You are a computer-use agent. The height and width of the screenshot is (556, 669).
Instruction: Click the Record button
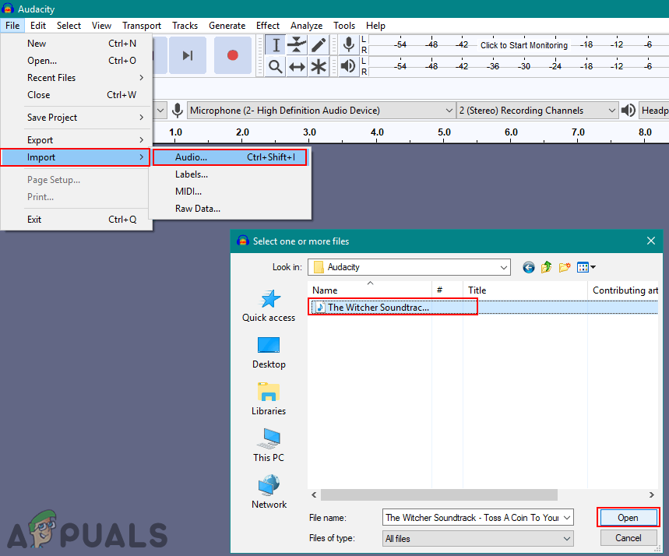click(233, 55)
